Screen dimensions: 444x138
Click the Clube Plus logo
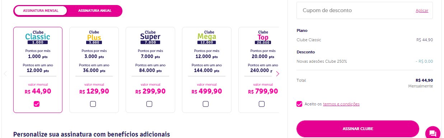(94, 37)
